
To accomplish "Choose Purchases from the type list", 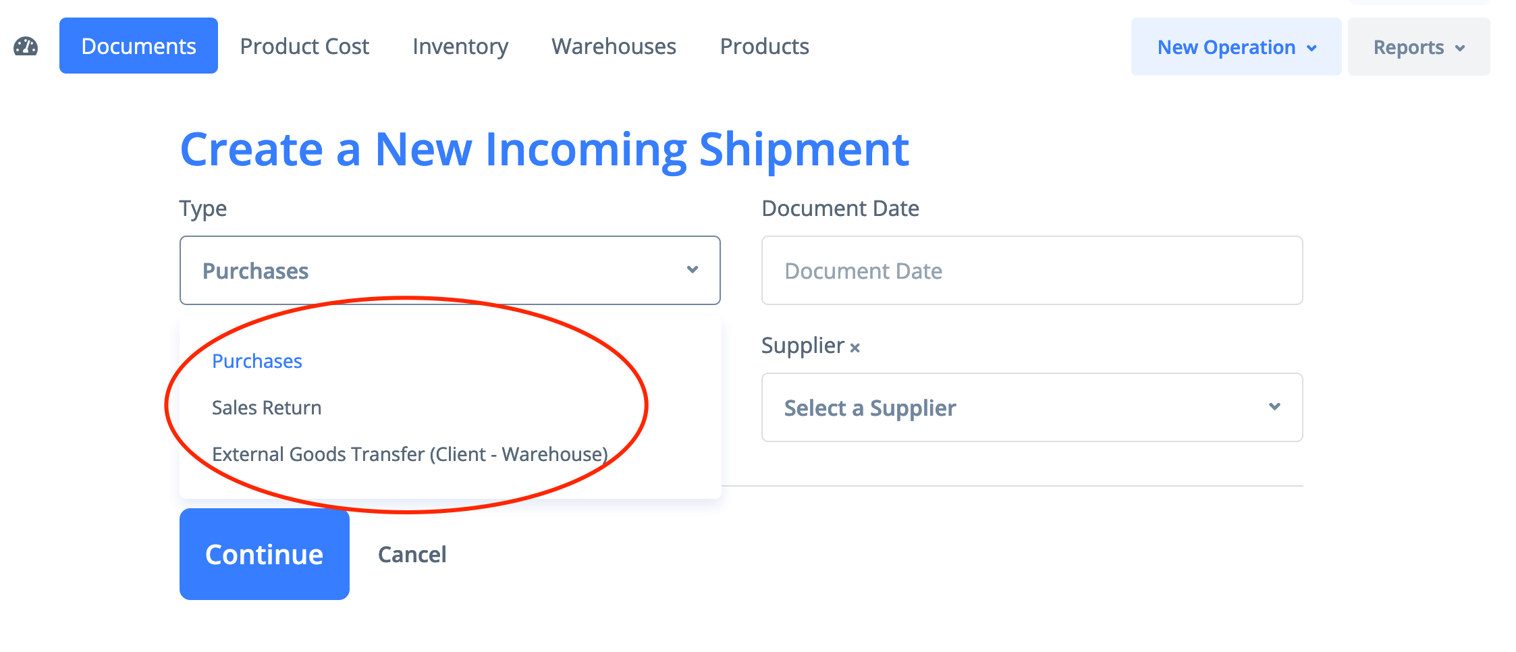I will 257,361.
